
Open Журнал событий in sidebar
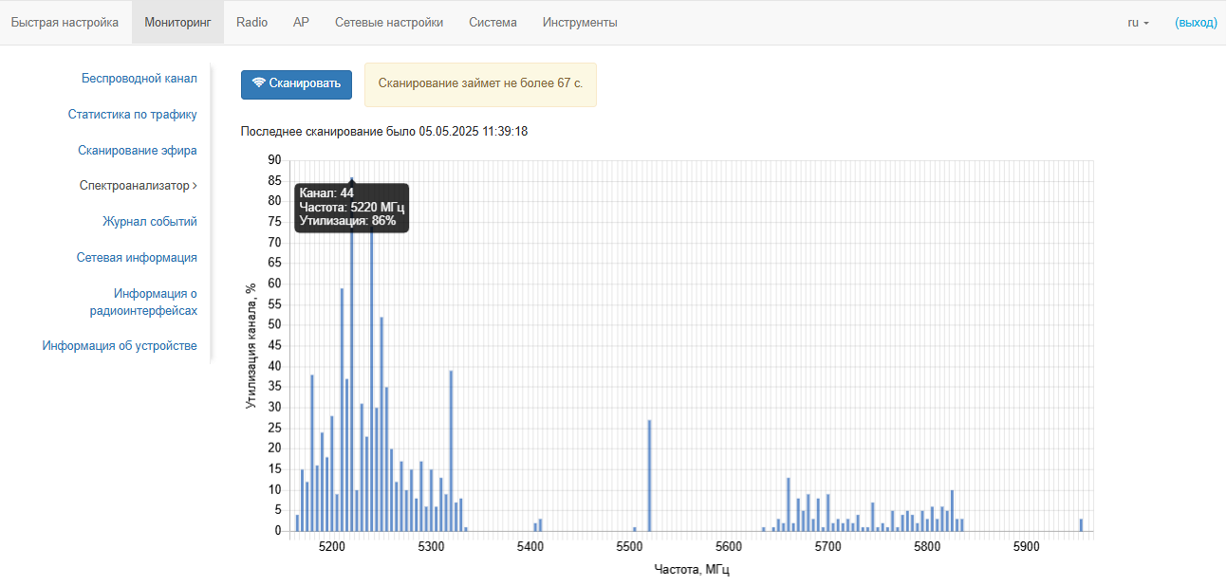149,222
